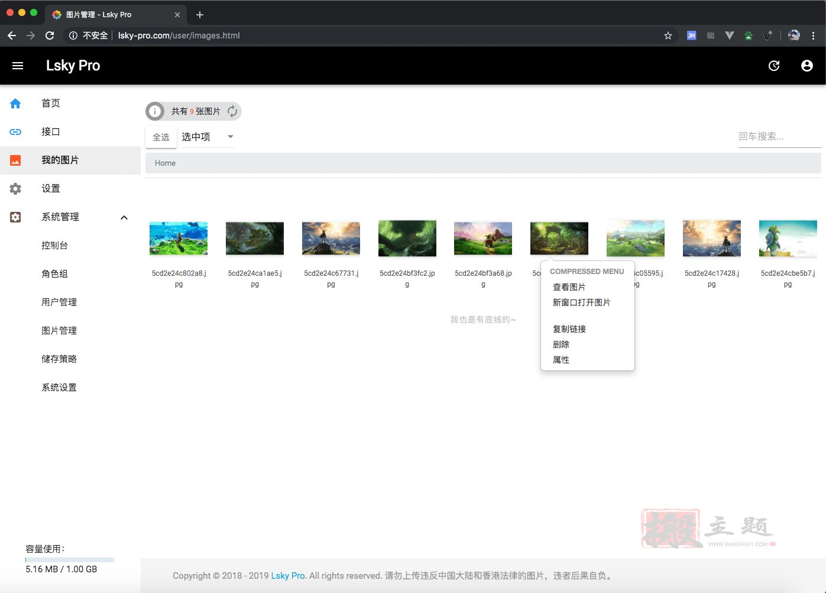Select thumbnail 5cd2e24c802a8.jpg
Image resolution: width=826 pixels, height=593 pixels.
pyautogui.click(x=179, y=238)
